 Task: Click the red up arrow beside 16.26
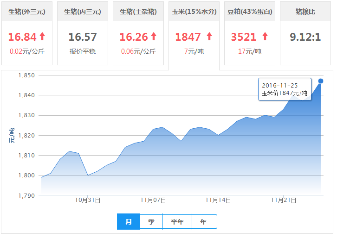(154, 36)
